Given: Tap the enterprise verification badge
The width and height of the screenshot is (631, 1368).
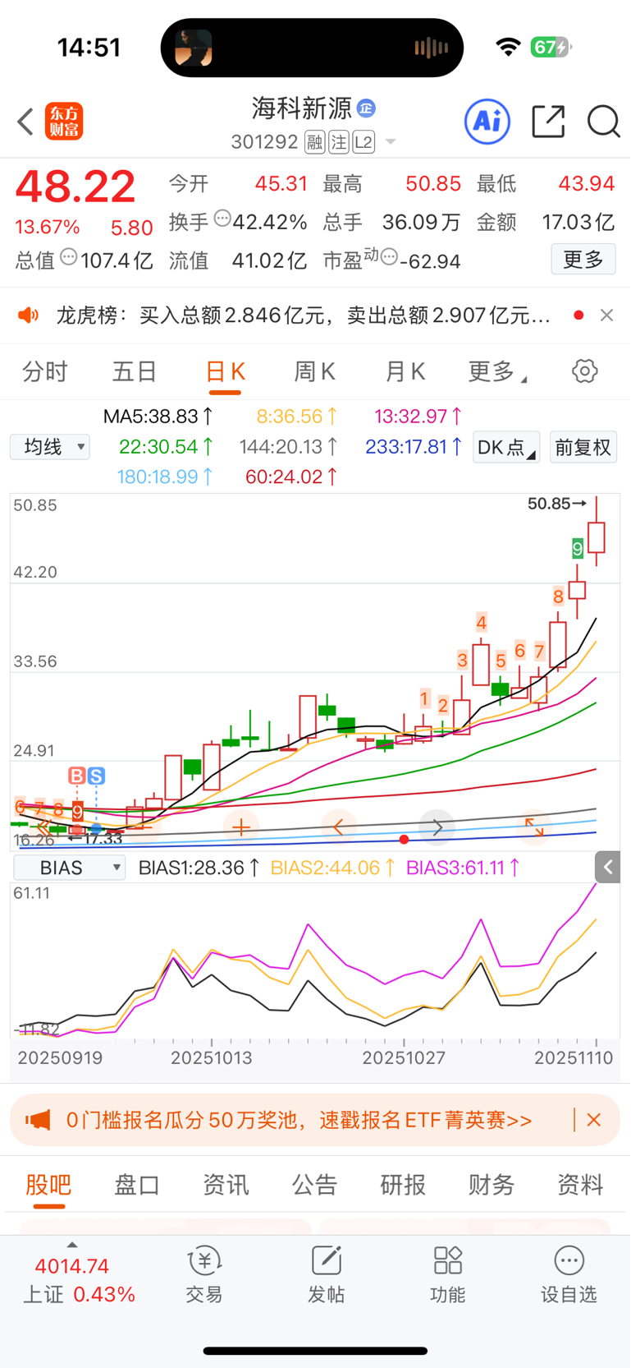Looking at the screenshot, I should click(366, 108).
